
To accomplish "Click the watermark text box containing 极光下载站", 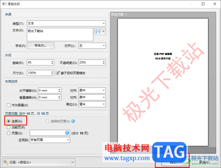I will click(x=60, y=34).
